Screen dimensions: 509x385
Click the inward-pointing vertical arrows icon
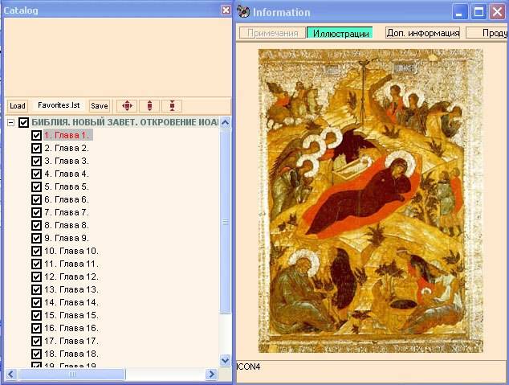(172, 106)
